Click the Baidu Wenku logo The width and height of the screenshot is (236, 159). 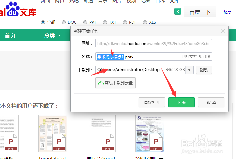click(x=18, y=9)
